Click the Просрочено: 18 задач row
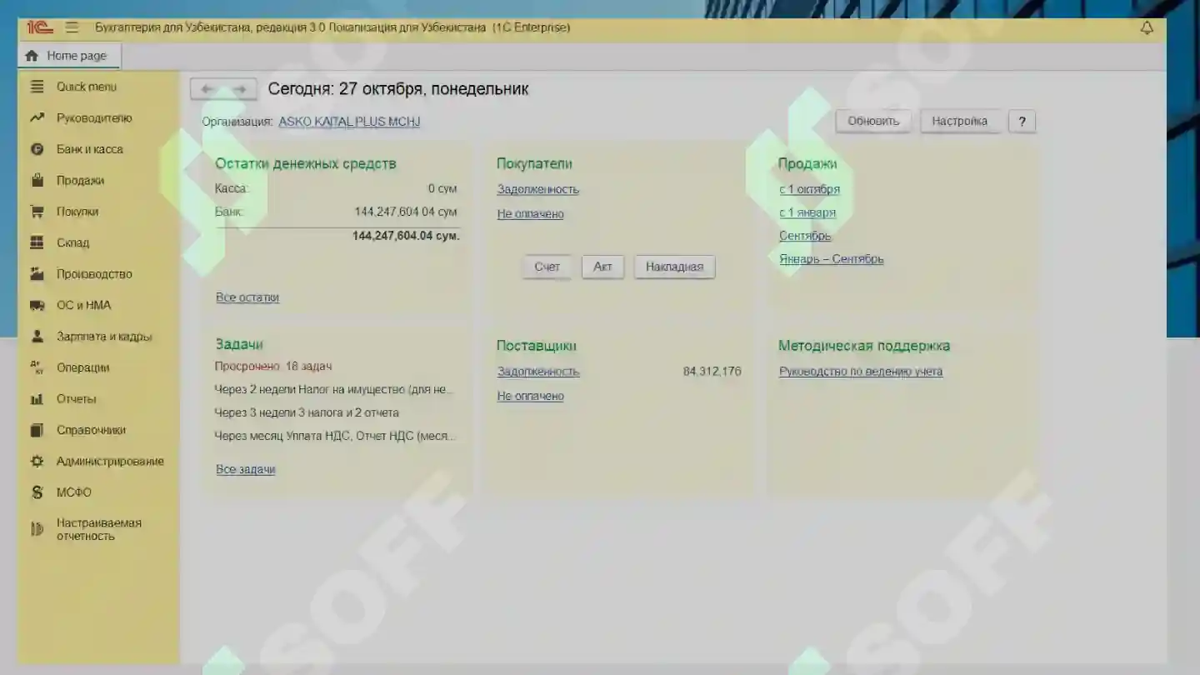 [273, 366]
